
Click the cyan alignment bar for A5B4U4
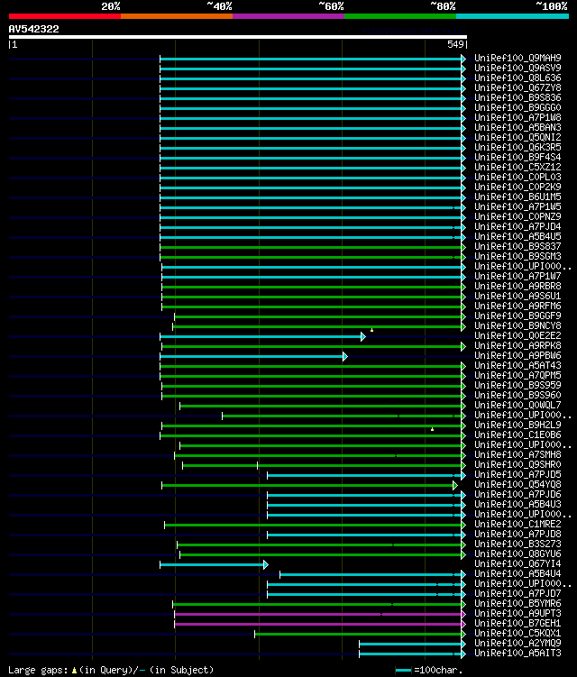(371, 574)
